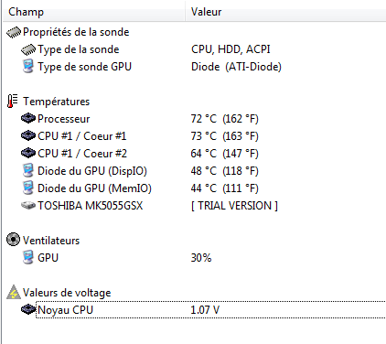This screenshot has width=386, height=344.
Task: Sort by the Champ column header
Action: tap(93, 12)
